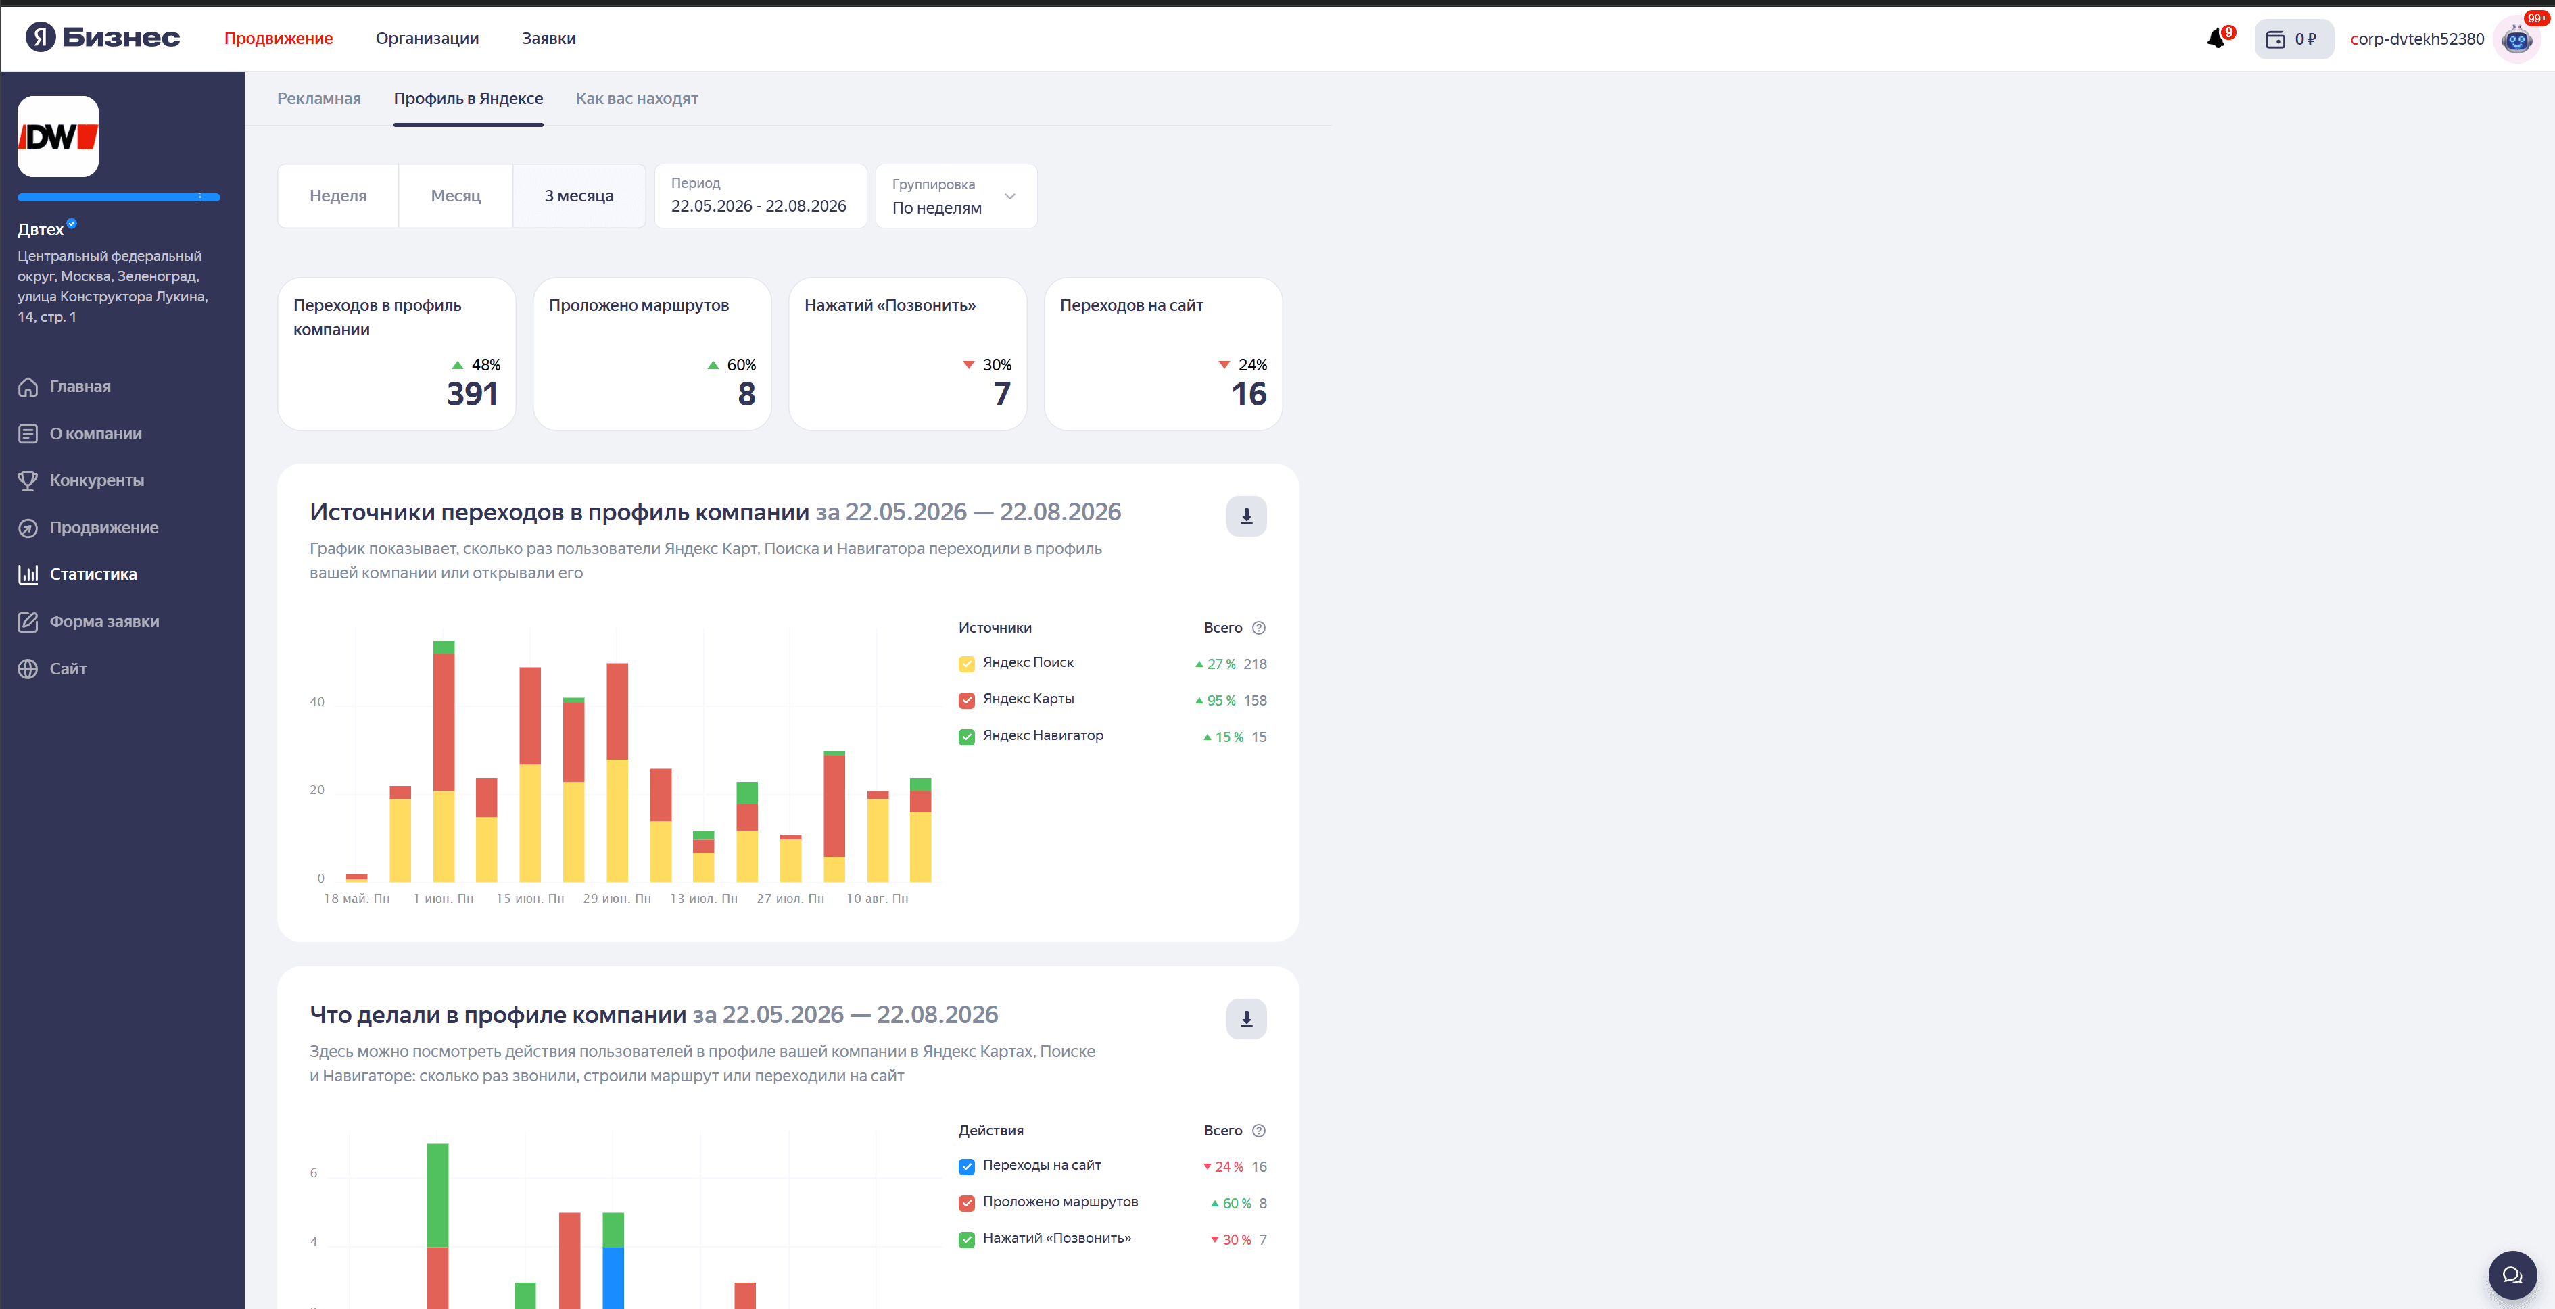
Task: Click the help icon beside Всего in Источники
Action: (x=1259, y=628)
